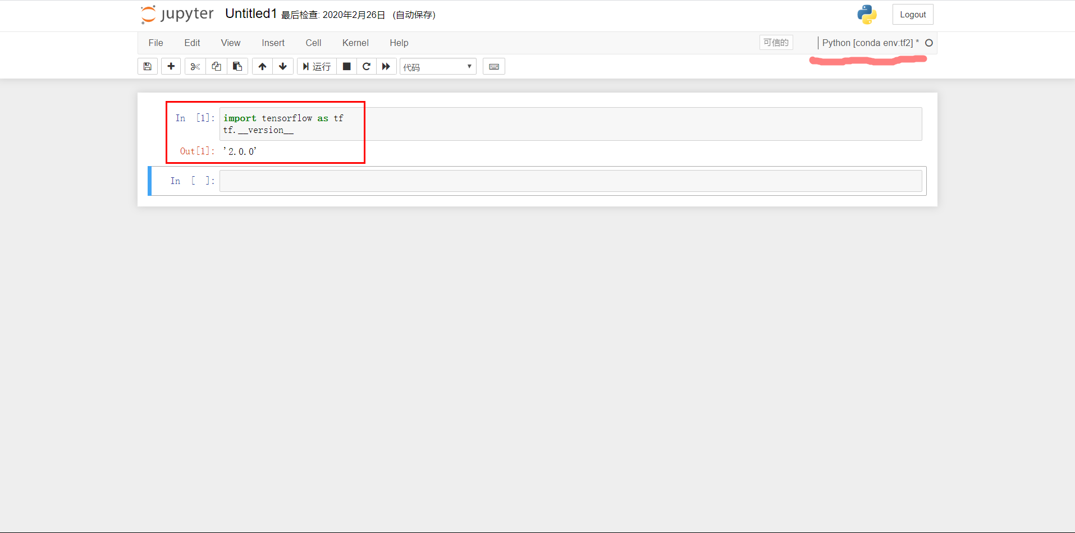The image size is (1075, 533).
Task: Open the Edit menu
Action: 192,43
